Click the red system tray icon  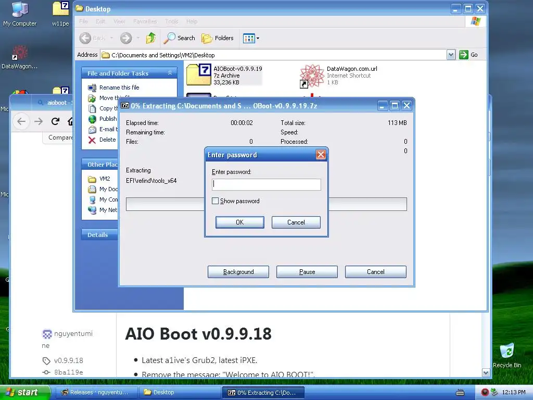[485, 392]
